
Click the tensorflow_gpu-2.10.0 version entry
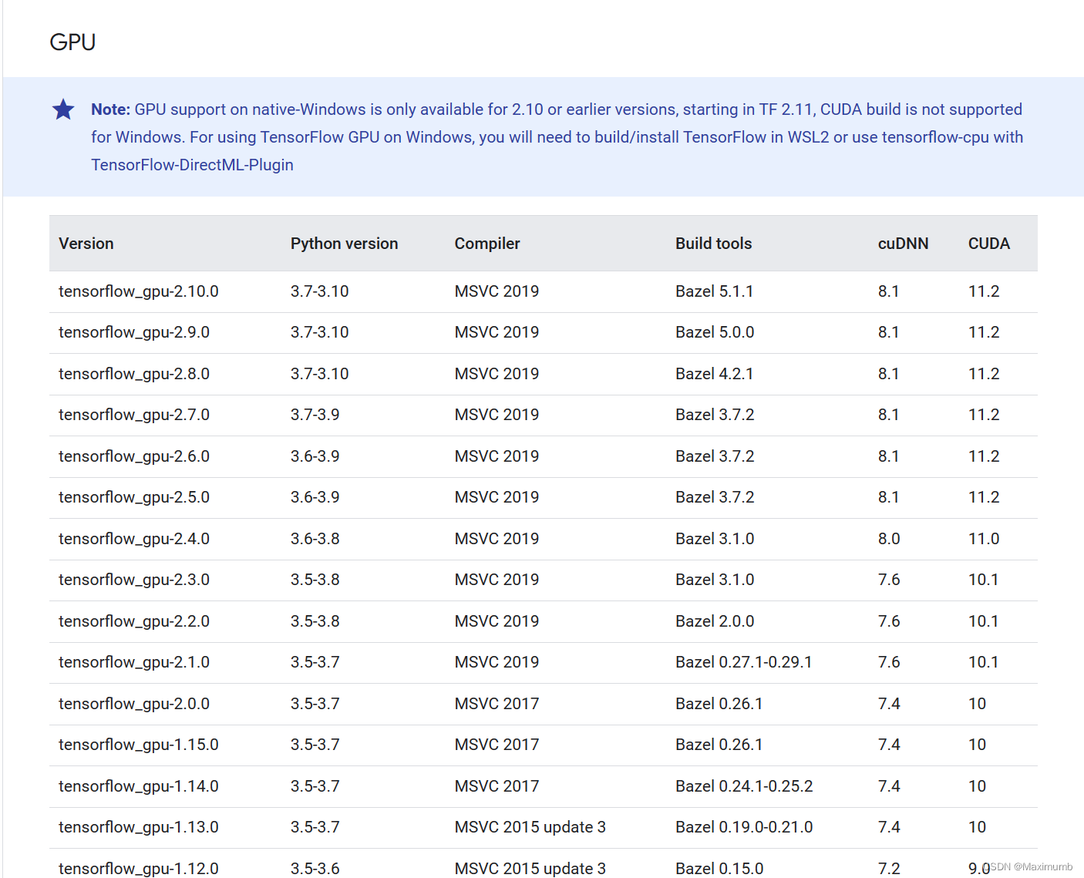[138, 291]
